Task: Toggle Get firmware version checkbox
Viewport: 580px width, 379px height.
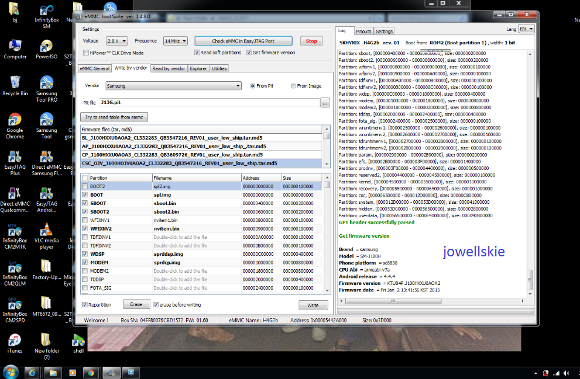Action: (x=249, y=53)
